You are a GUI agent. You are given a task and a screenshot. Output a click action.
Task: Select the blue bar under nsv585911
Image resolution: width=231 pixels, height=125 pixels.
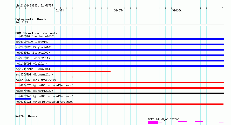point(119,61)
